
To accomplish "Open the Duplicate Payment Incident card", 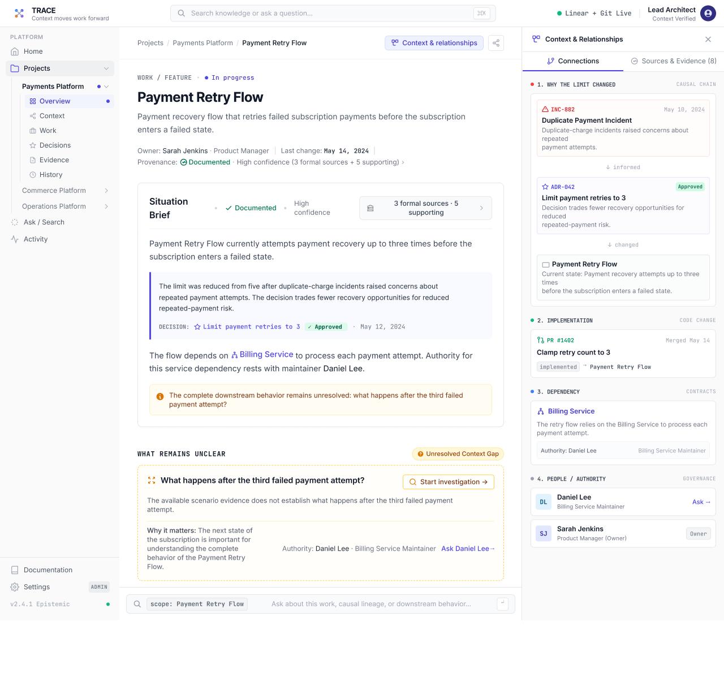I will click(x=623, y=128).
